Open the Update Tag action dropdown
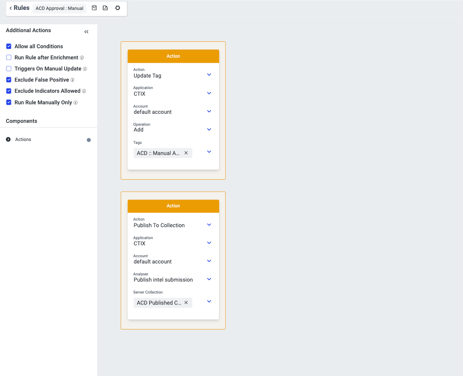The image size is (463, 376). pyautogui.click(x=209, y=75)
